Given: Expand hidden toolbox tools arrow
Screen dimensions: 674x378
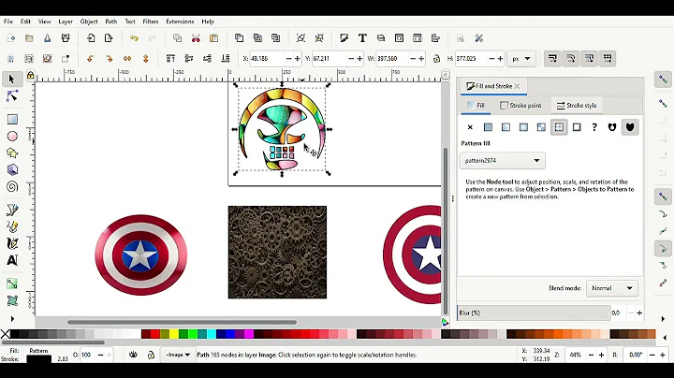Looking at the screenshot, I should point(12,319).
